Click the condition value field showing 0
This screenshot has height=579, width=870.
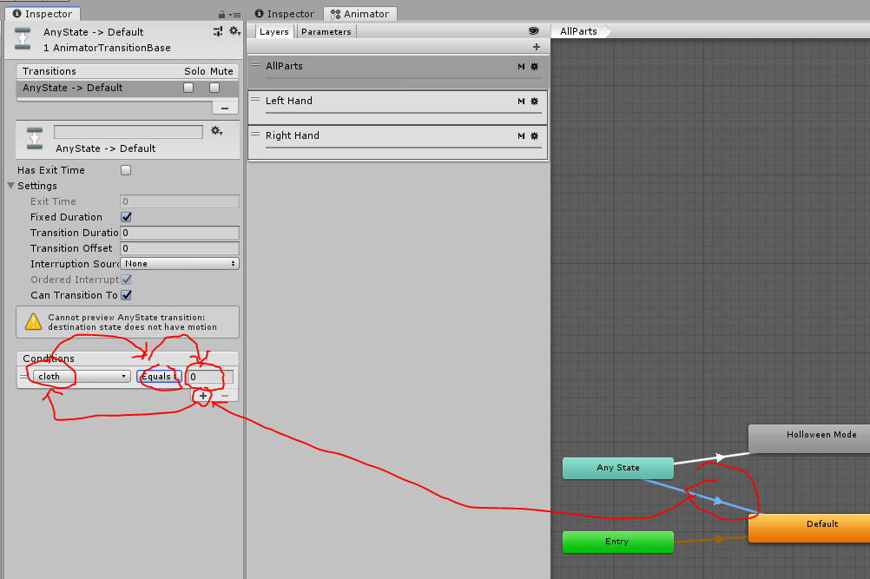point(209,377)
